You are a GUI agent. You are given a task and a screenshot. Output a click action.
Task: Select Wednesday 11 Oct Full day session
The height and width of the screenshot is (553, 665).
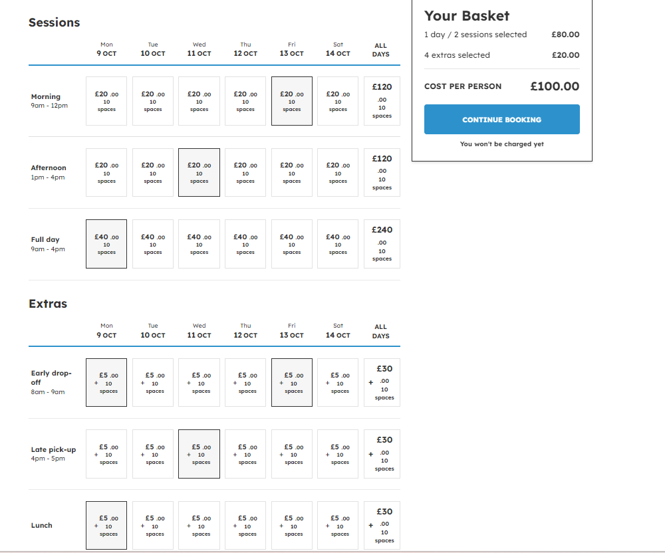click(199, 244)
